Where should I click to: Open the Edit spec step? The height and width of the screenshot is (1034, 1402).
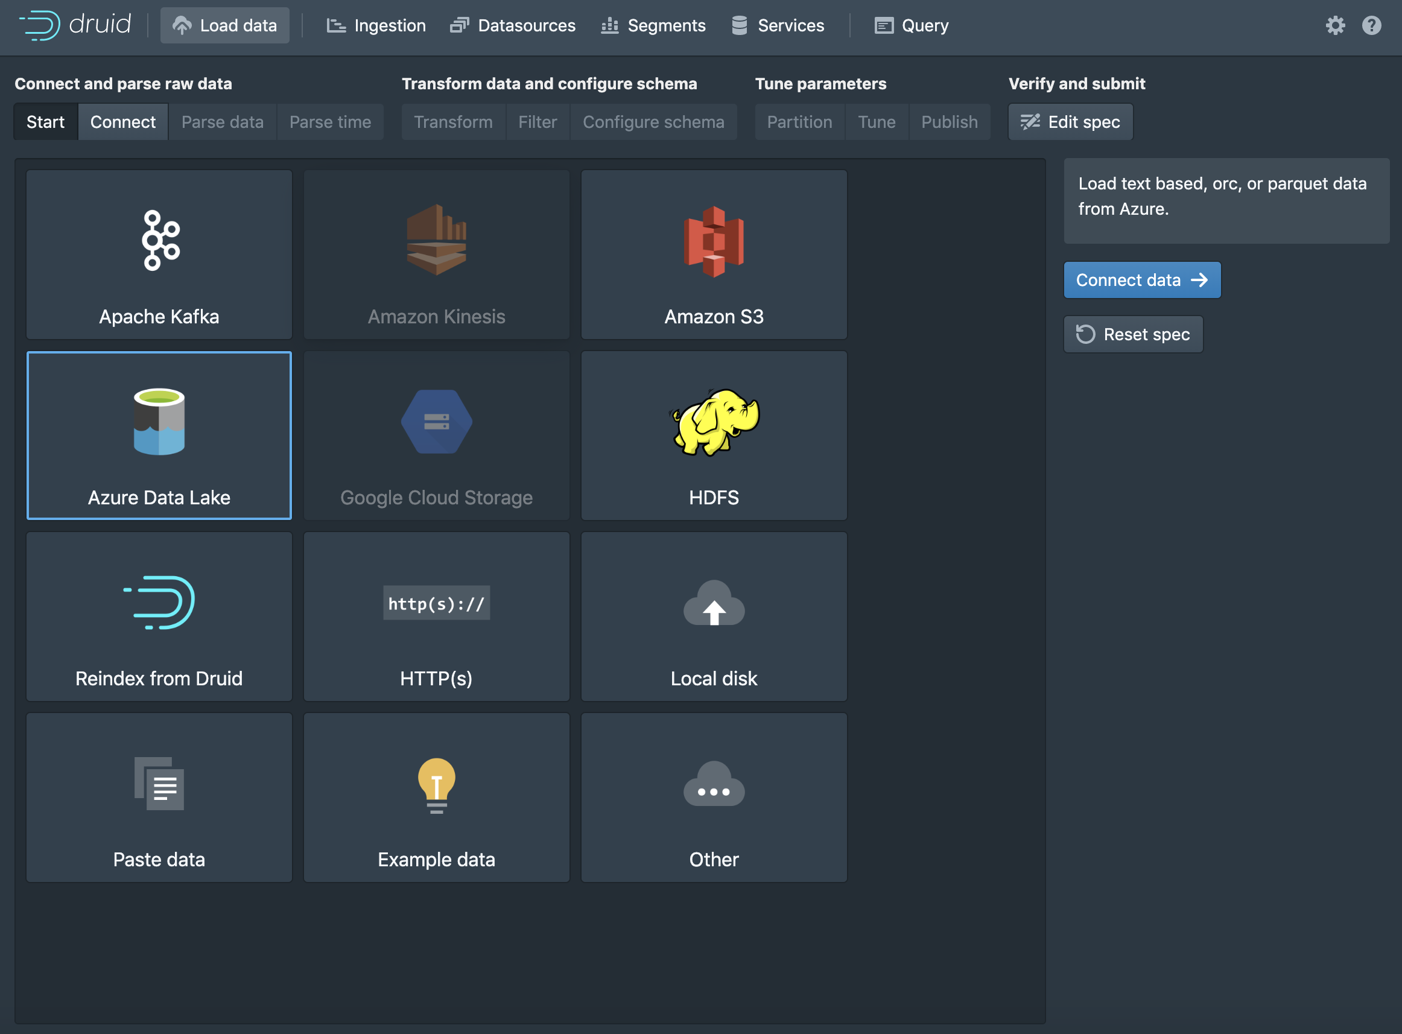click(x=1070, y=122)
